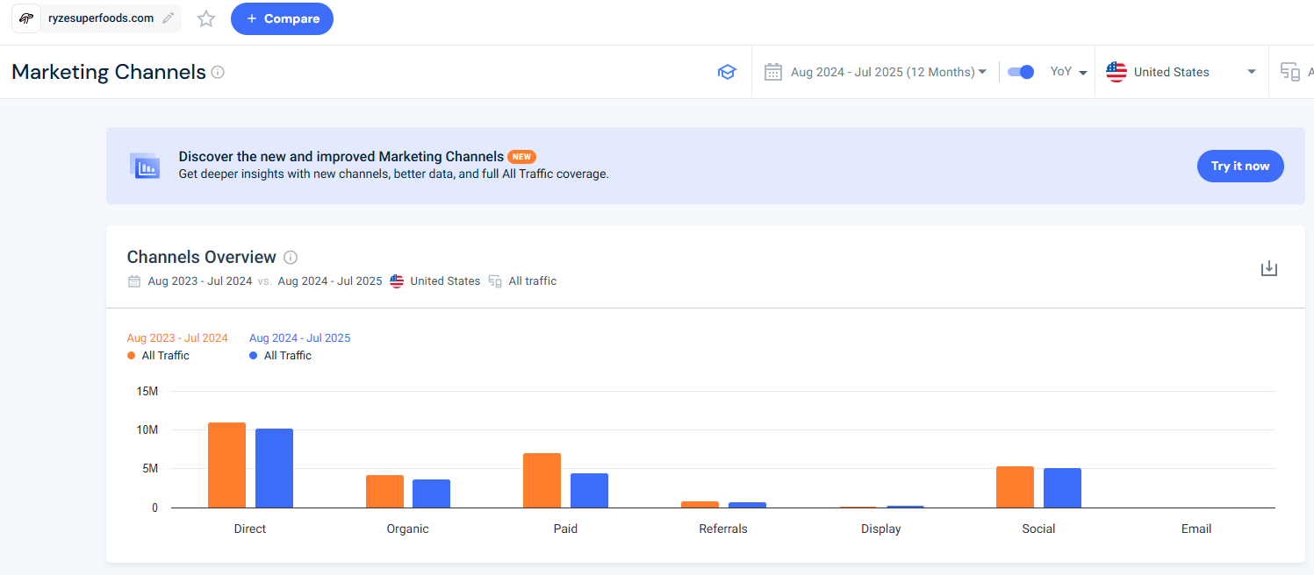Viewport: 1314px width, 575px height.
Task: Open the graduation cap learning icon
Action: (x=727, y=72)
